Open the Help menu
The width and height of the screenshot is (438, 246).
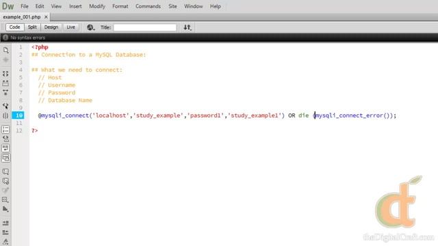pyautogui.click(x=216, y=6)
